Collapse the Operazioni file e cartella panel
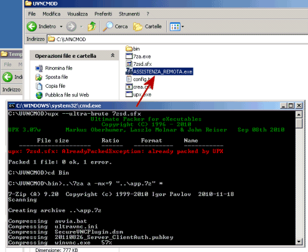This screenshot has width=308, height=252. point(113,55)
